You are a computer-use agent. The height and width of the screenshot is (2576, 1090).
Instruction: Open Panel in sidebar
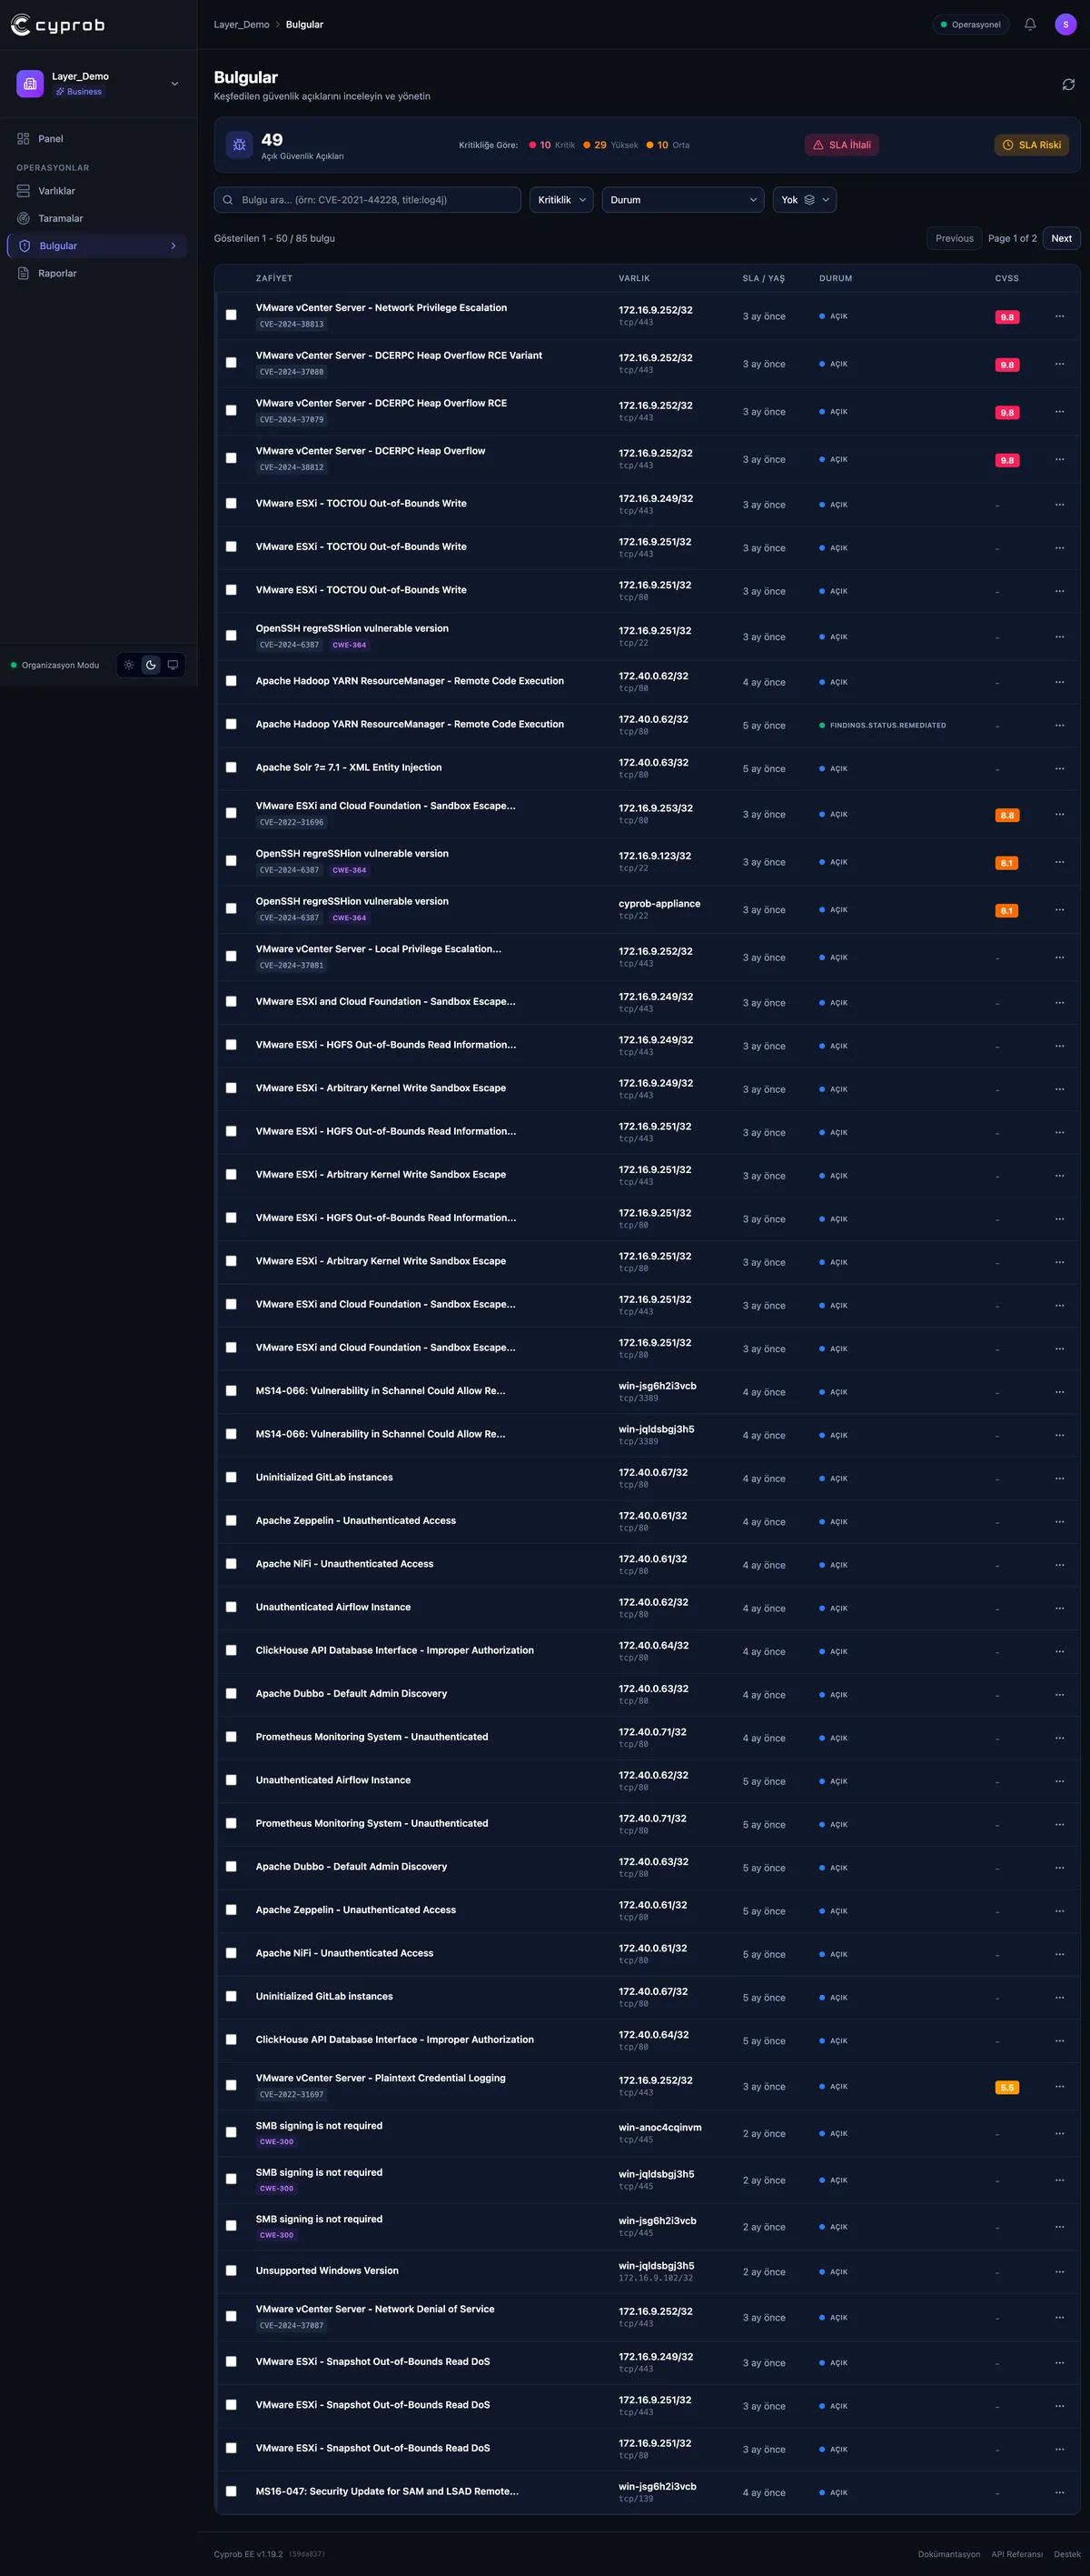coord(98,139)
